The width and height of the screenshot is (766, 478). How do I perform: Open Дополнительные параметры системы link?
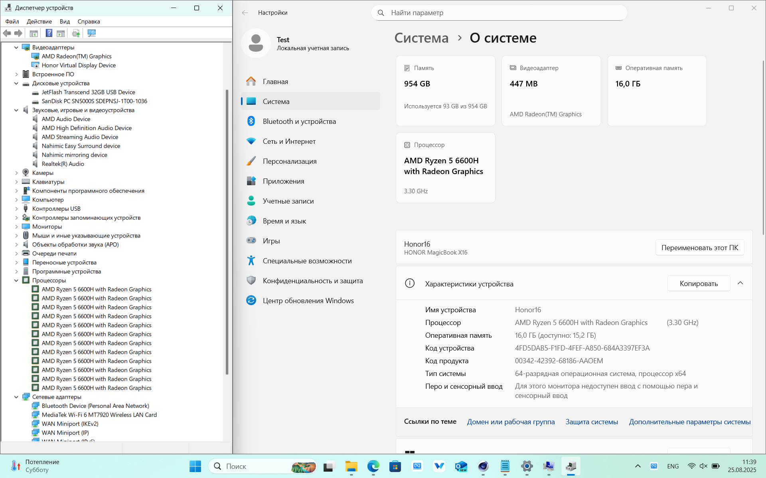pos(689,422)
